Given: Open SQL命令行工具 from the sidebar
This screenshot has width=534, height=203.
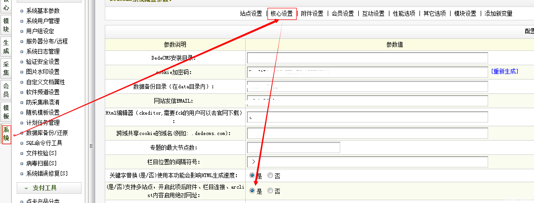Looking at the screenshot, I should [44, 143].
